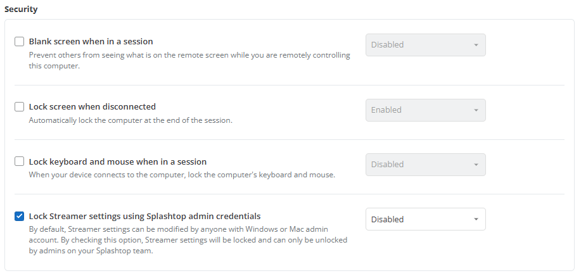Screen dimensions: 581x278
Task: Click the Security section heading
Action: 21,9
